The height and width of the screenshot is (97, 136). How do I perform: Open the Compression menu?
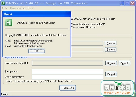(x=18, y=8)
